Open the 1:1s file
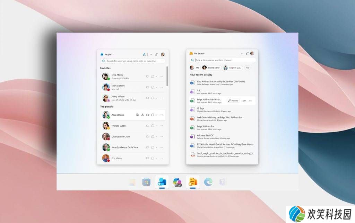355x223 pixels. click(222, 92)
